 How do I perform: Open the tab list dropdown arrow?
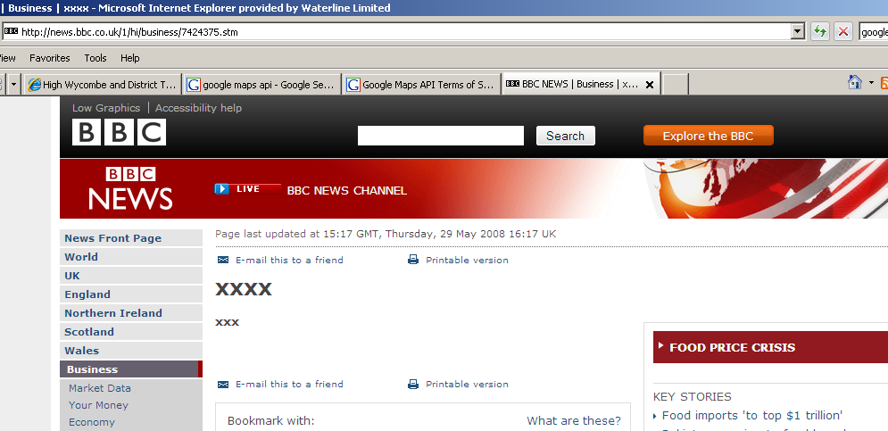click(13, 85)
